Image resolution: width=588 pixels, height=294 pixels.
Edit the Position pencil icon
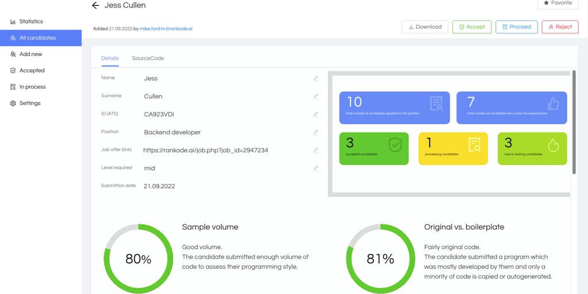[316, 133]
